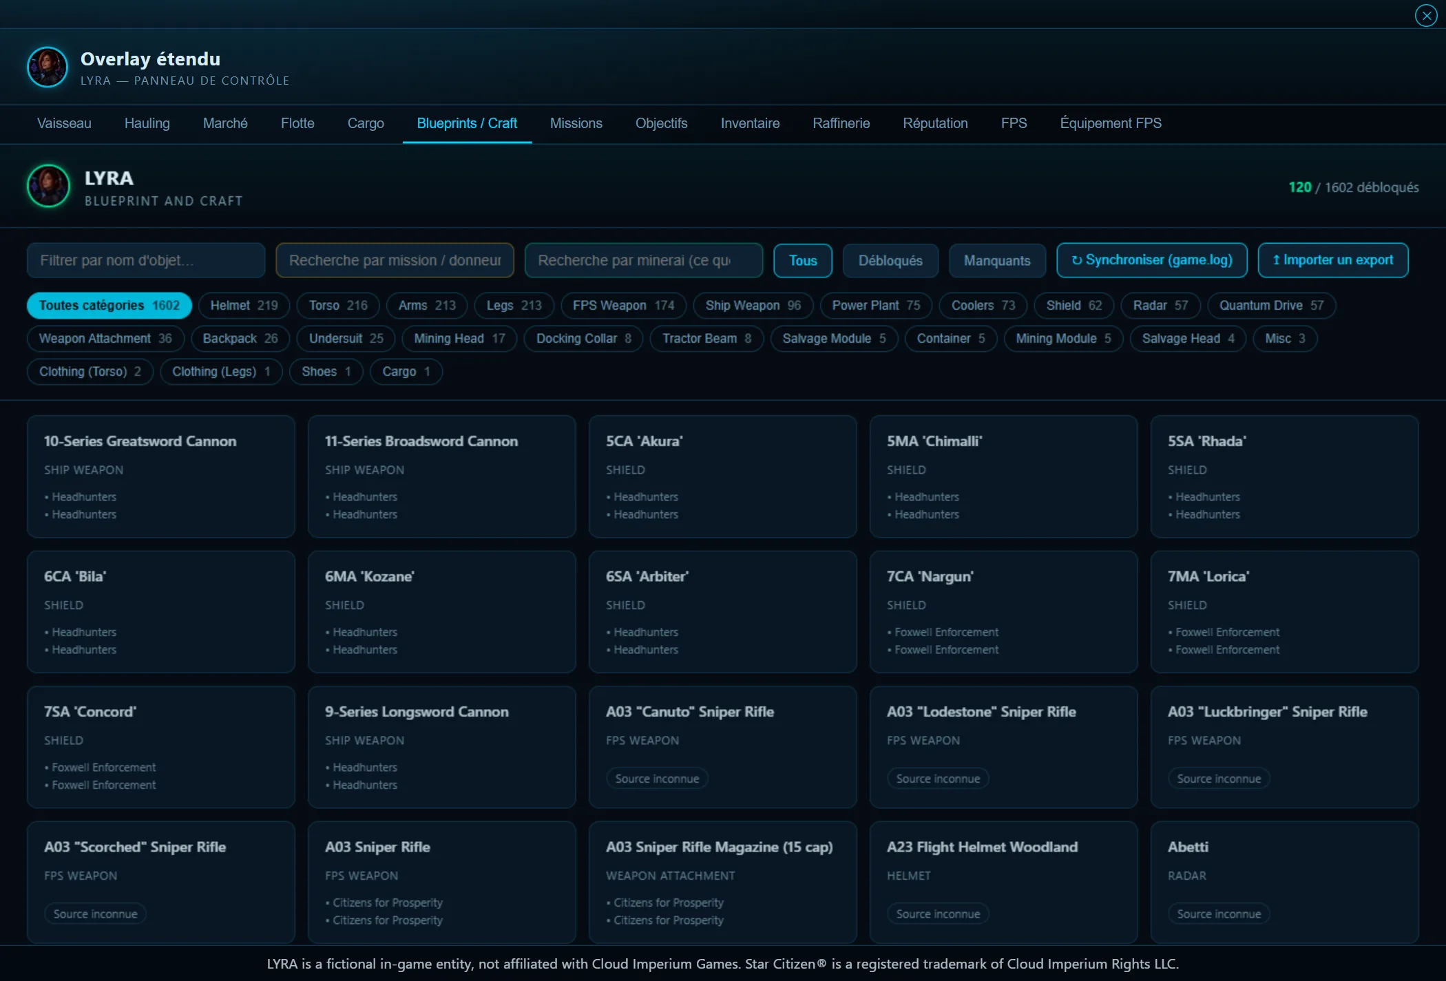Click the LYRA avatar in the Overlay étendu header

[48, 67]
